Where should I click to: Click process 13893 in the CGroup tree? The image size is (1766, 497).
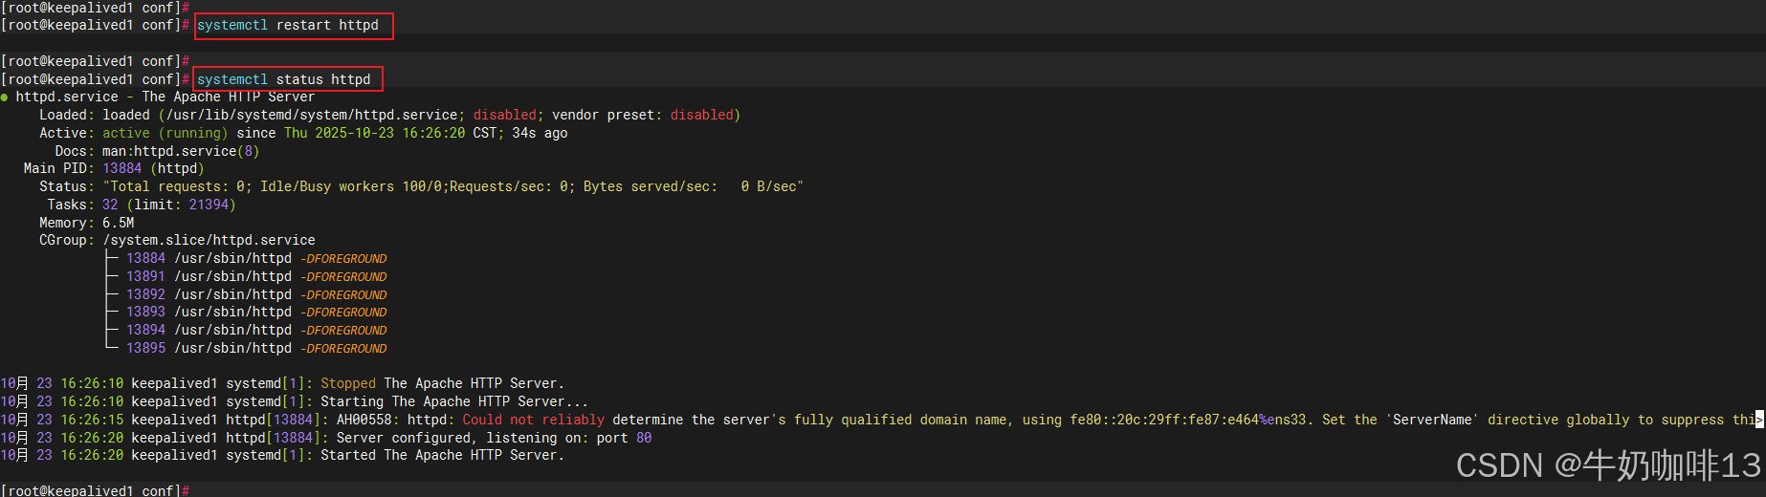(x=256, y=312)
